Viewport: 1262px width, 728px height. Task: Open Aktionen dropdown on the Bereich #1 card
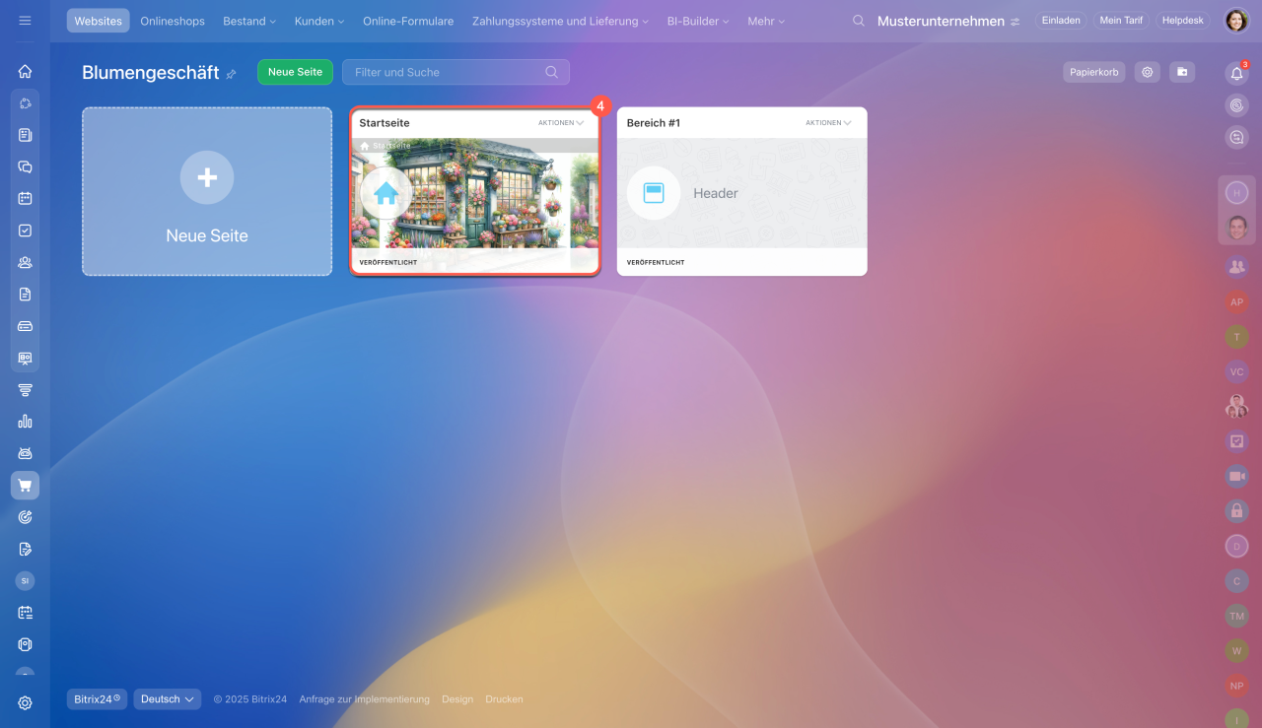(828, 123)
